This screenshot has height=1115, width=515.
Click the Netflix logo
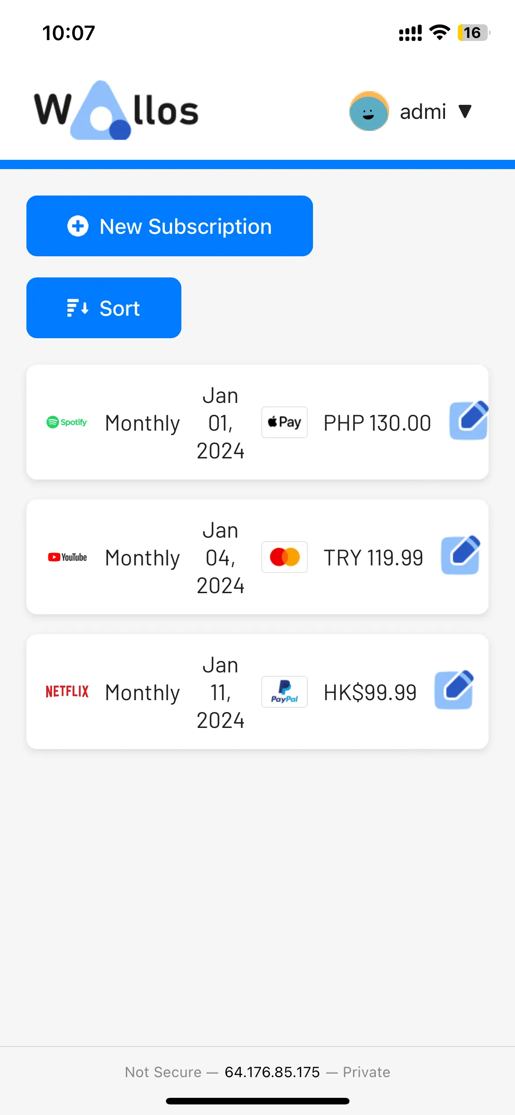(67, 691)
